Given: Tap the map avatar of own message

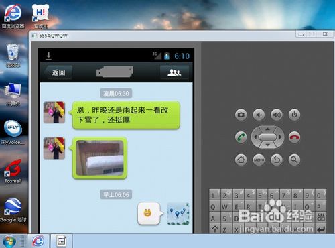Looking at the screenshot, I should (178, 213).
